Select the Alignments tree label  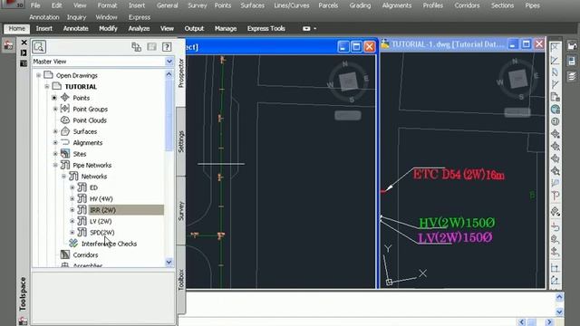[88, 143]
